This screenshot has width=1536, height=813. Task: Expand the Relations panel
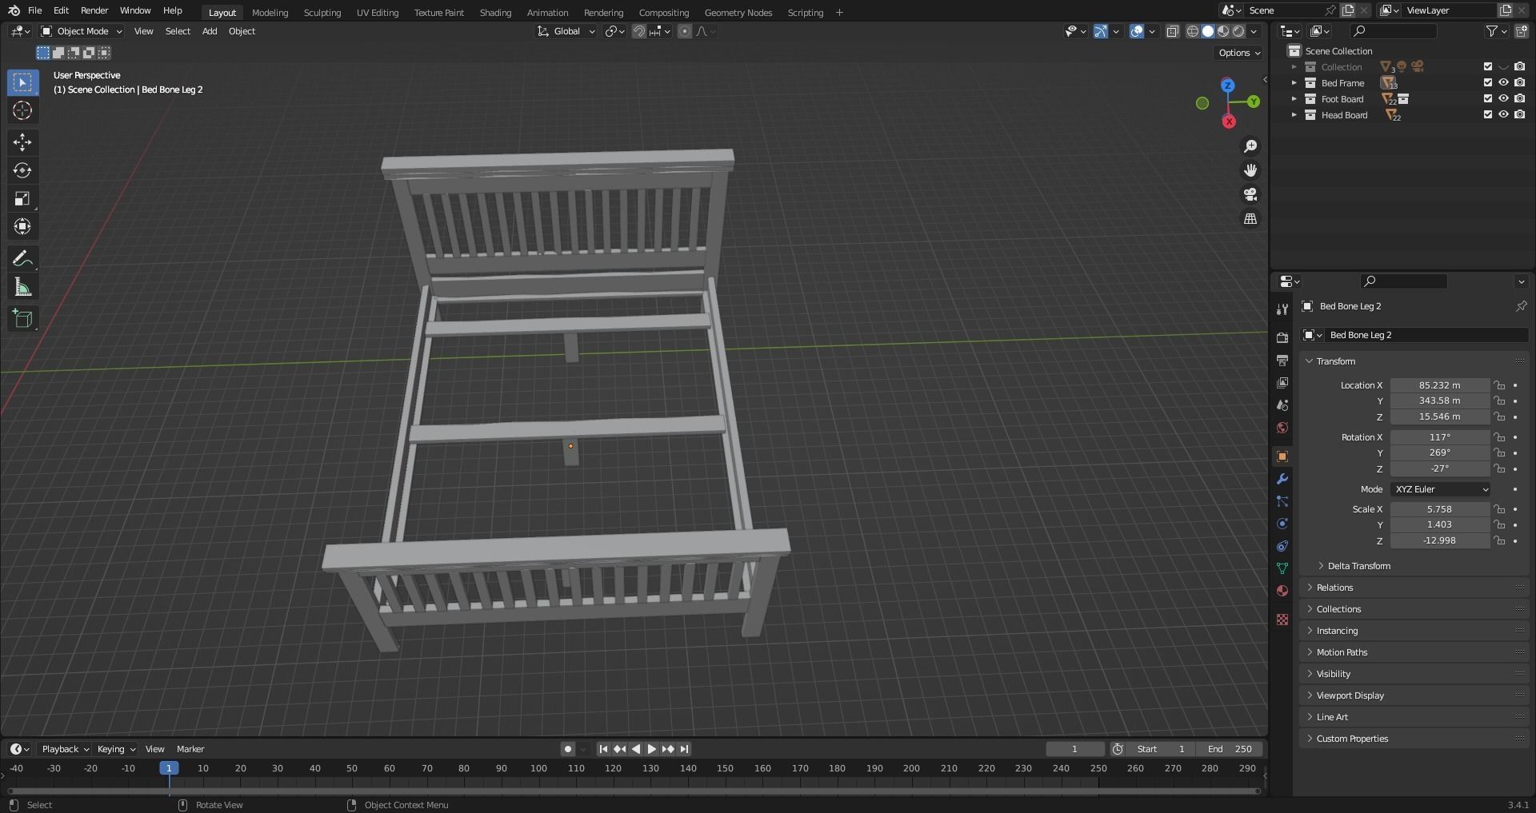(x=1414, y=588)
